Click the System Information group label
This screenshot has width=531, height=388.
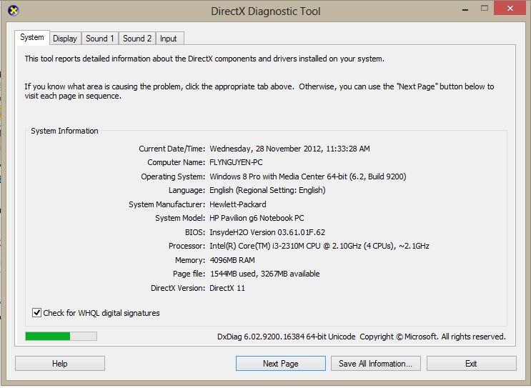pyautogui.click(x=65, y=131)
